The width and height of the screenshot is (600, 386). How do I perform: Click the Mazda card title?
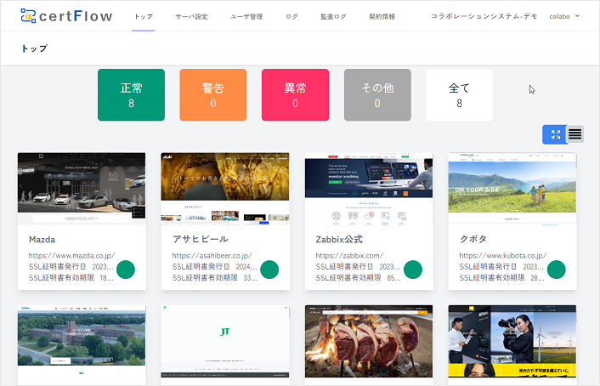(42, 239)
